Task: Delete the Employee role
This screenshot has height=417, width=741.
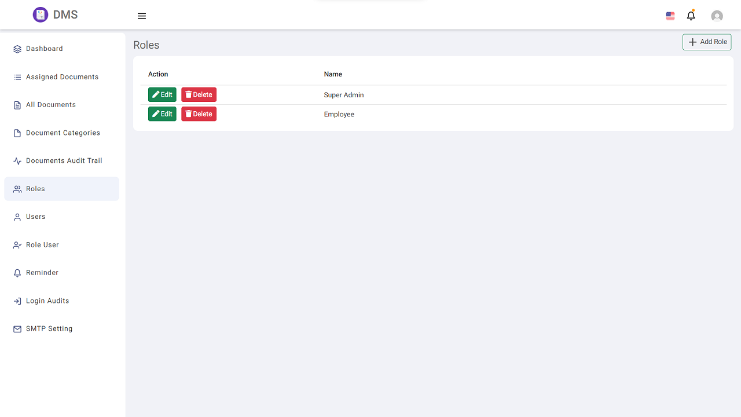Action: [199, 114]
